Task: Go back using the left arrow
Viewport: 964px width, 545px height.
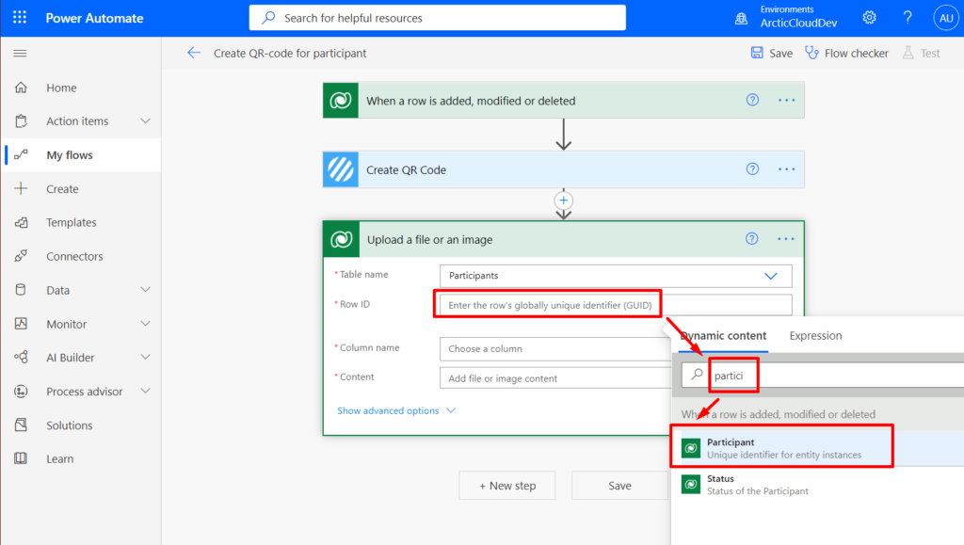Action: tap(194, 53)
